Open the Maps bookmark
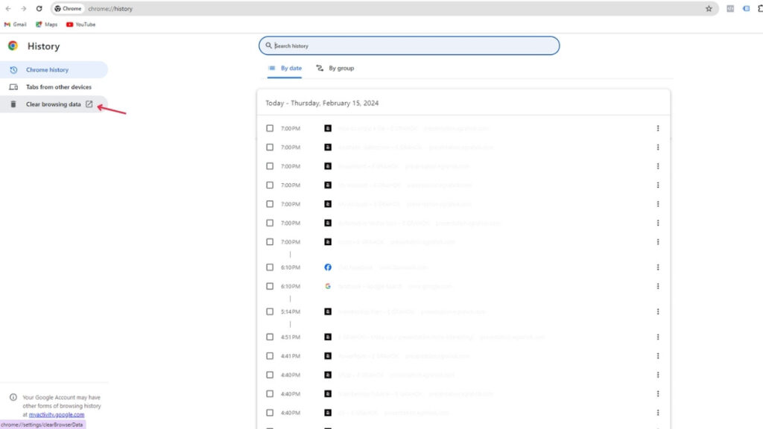This screenshot has height=429, width=763. (x=46, y=25)
